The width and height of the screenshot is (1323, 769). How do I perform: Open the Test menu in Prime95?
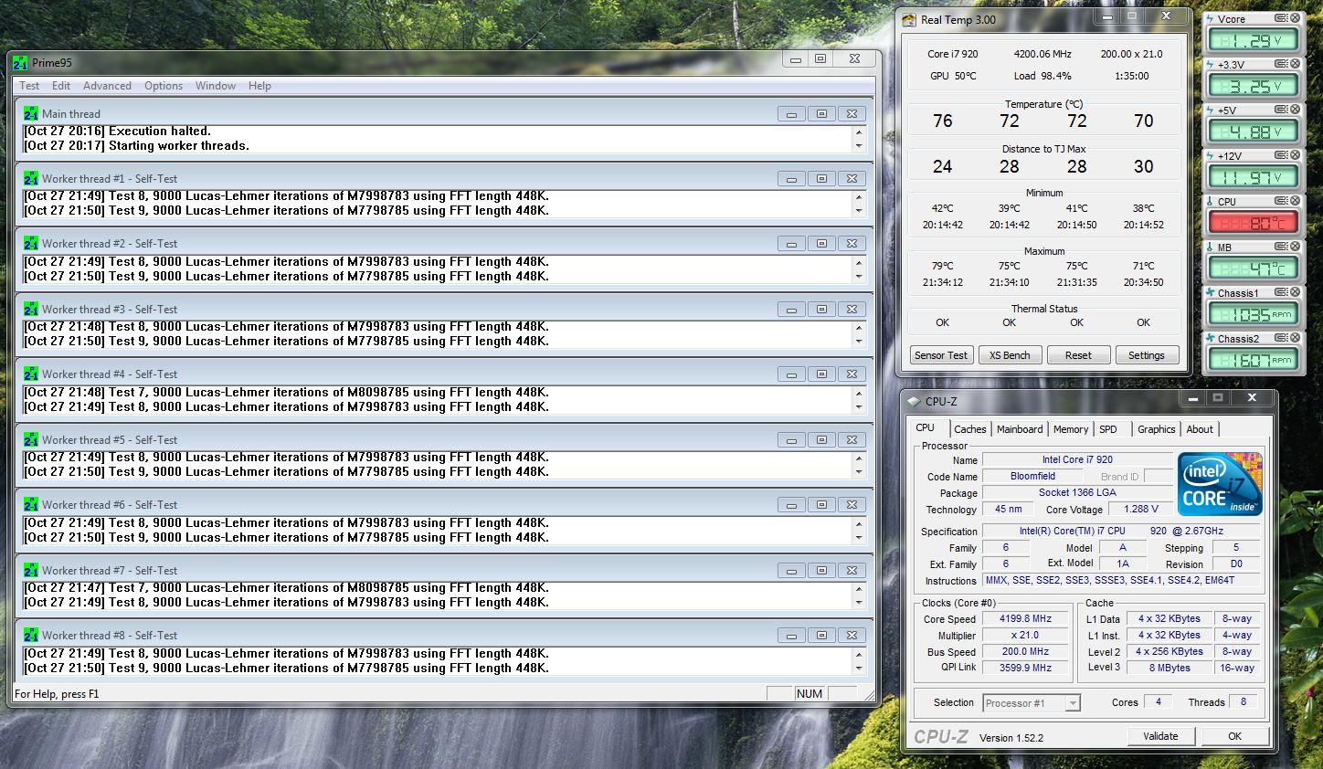[29, 86]
